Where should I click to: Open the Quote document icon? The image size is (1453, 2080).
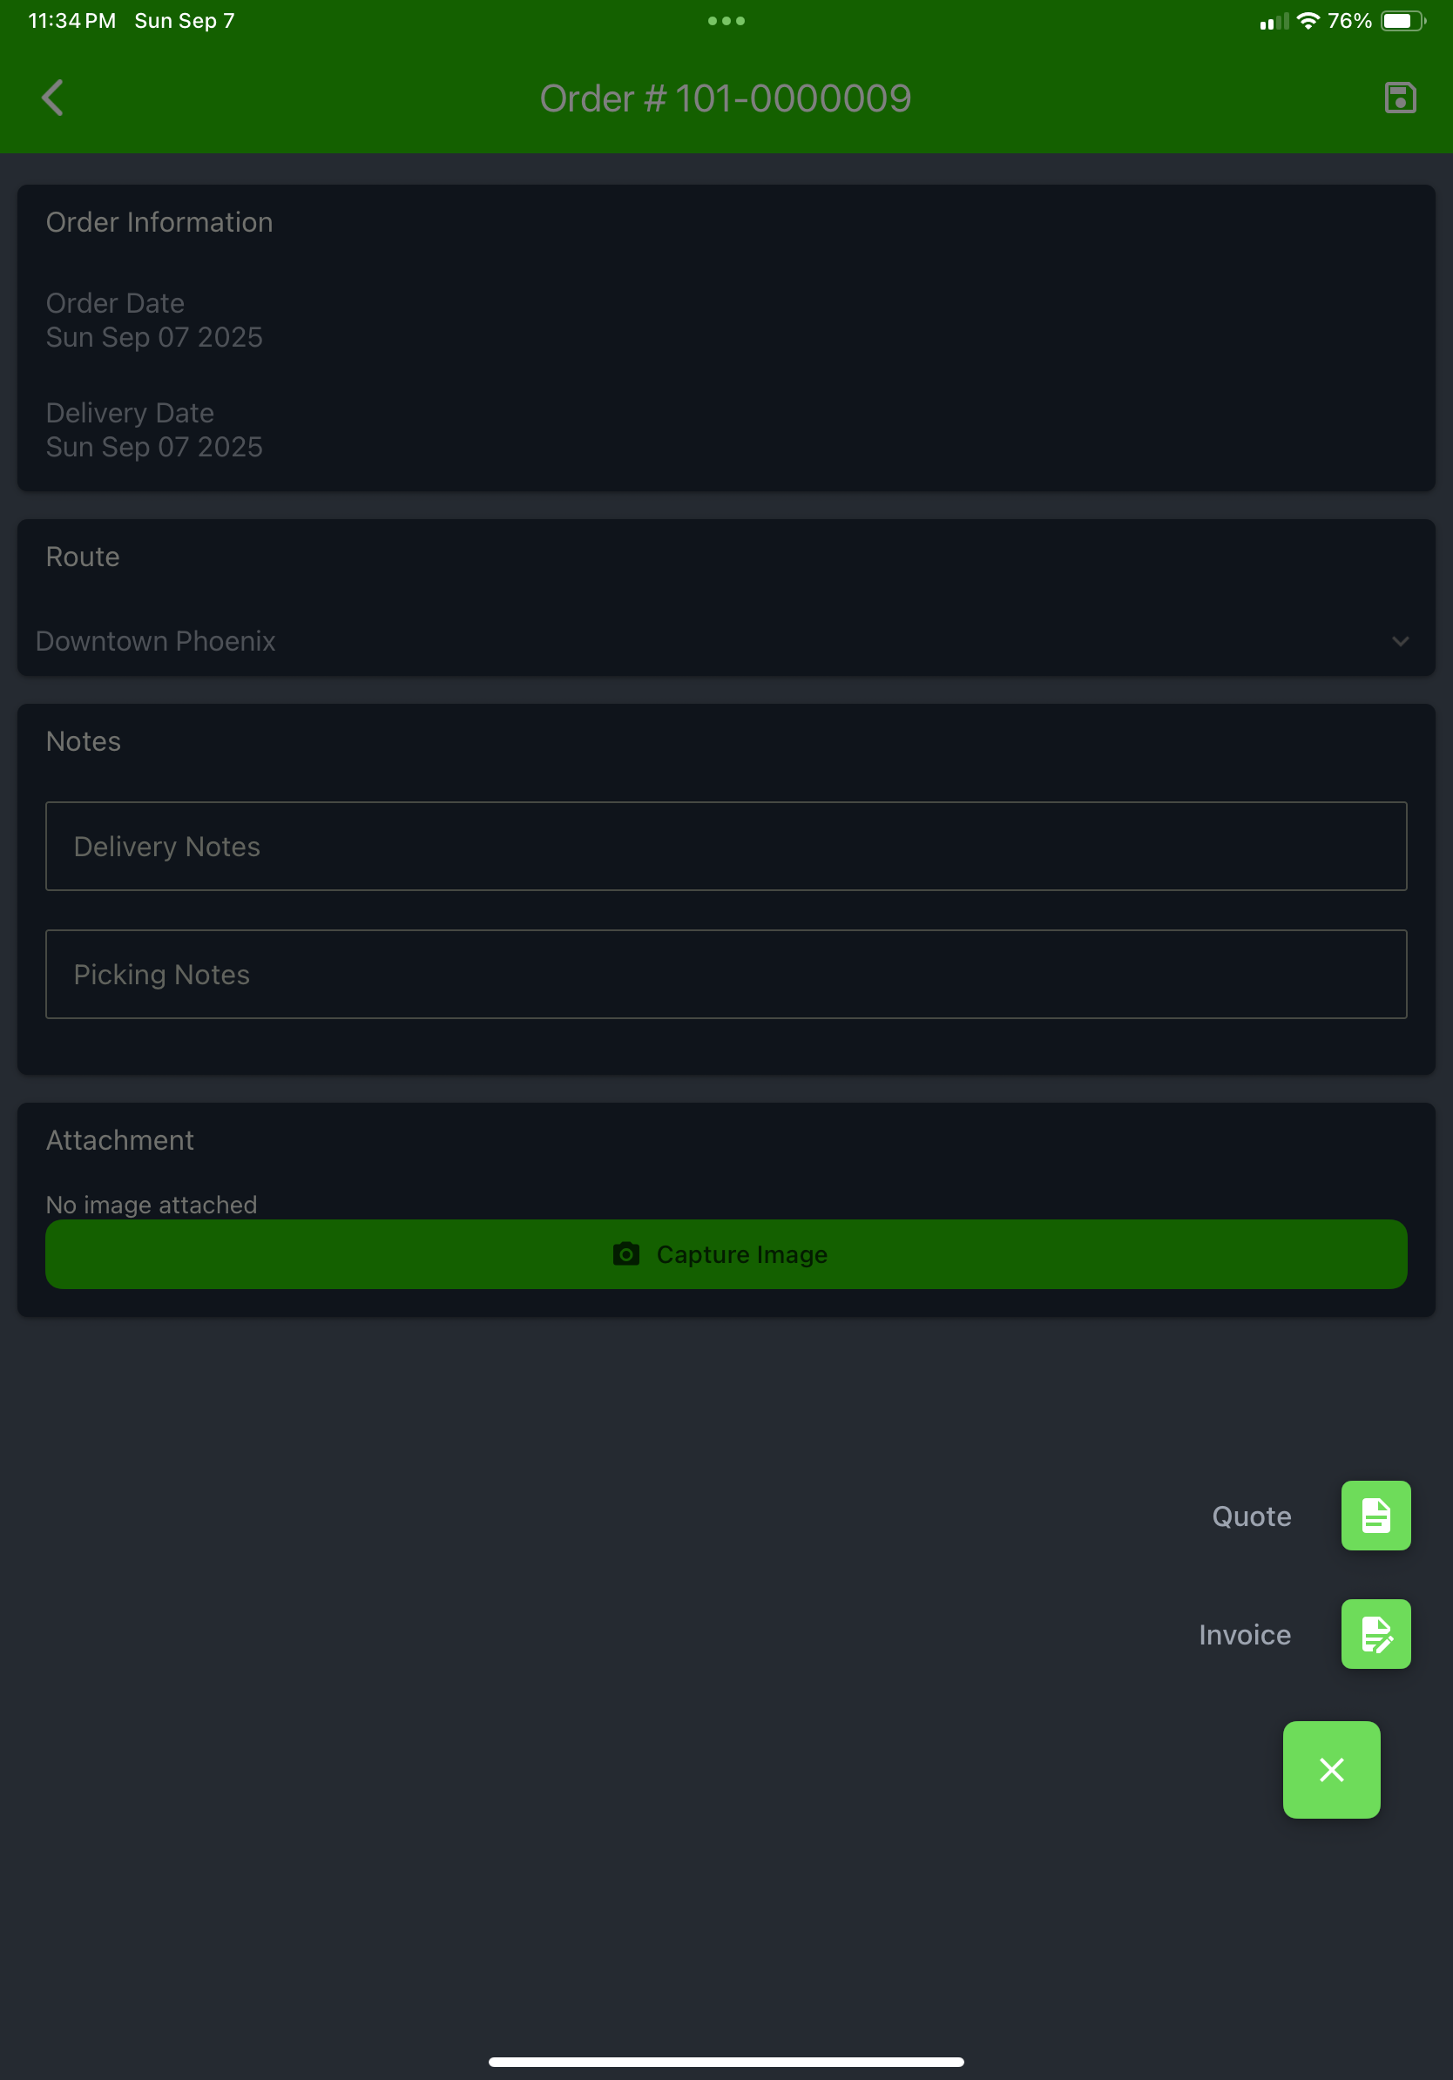click(x=1375, y=1516)
